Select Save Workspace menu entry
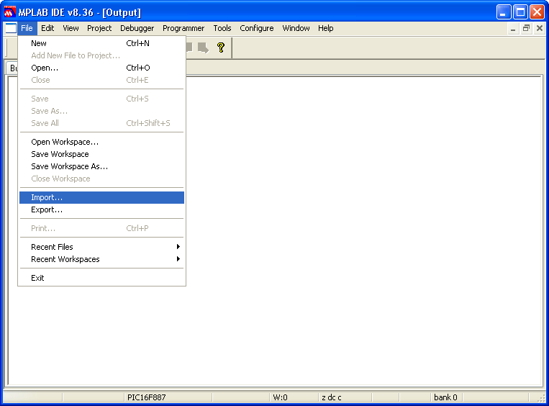 [x=101, y=154]
